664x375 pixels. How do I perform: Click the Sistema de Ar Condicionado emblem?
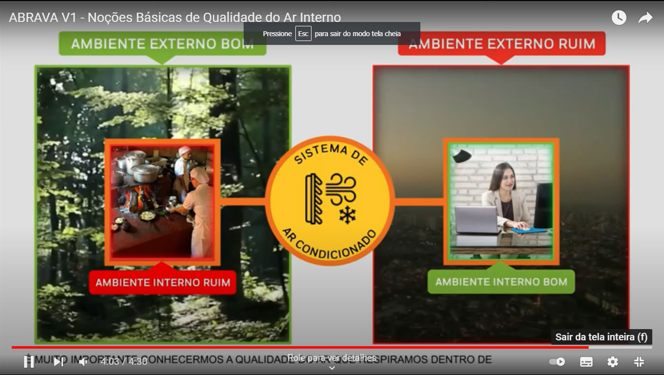[x=330, y=201]
